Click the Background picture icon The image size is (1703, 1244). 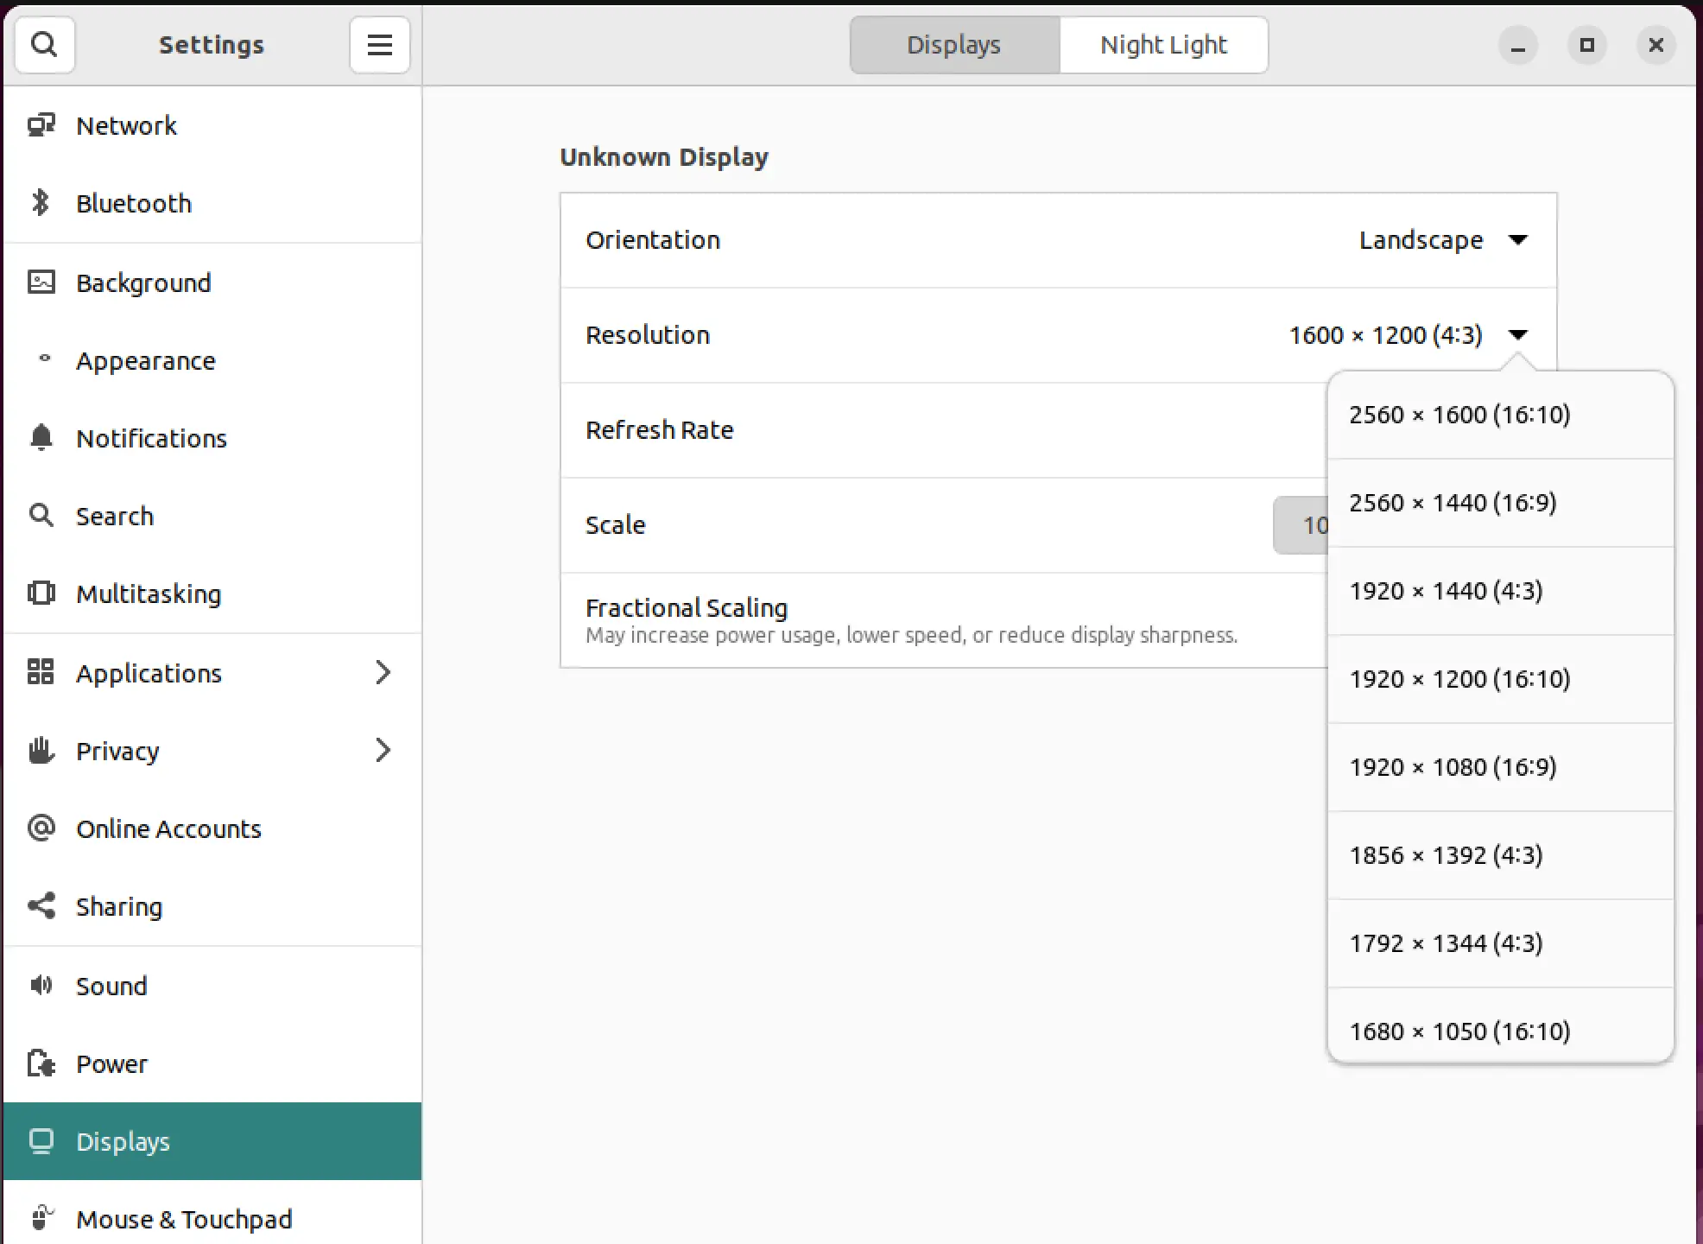click(x=41, y=282)
